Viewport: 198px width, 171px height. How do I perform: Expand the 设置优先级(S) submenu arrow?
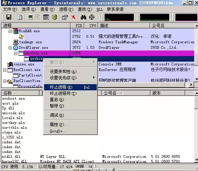pyautogui.click(x=94, y=78)
